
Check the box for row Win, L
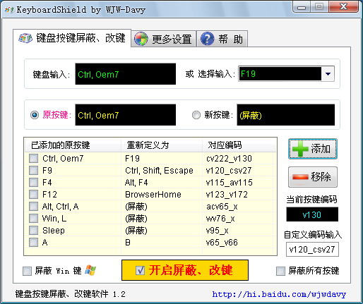point(33,218)
